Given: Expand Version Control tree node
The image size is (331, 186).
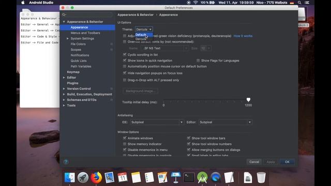Looking at the screenshot, I should pos(64,89).
